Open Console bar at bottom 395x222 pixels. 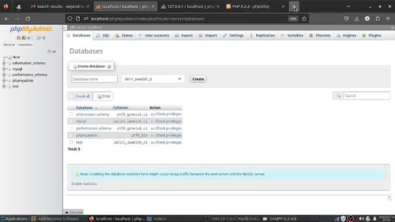73,212
